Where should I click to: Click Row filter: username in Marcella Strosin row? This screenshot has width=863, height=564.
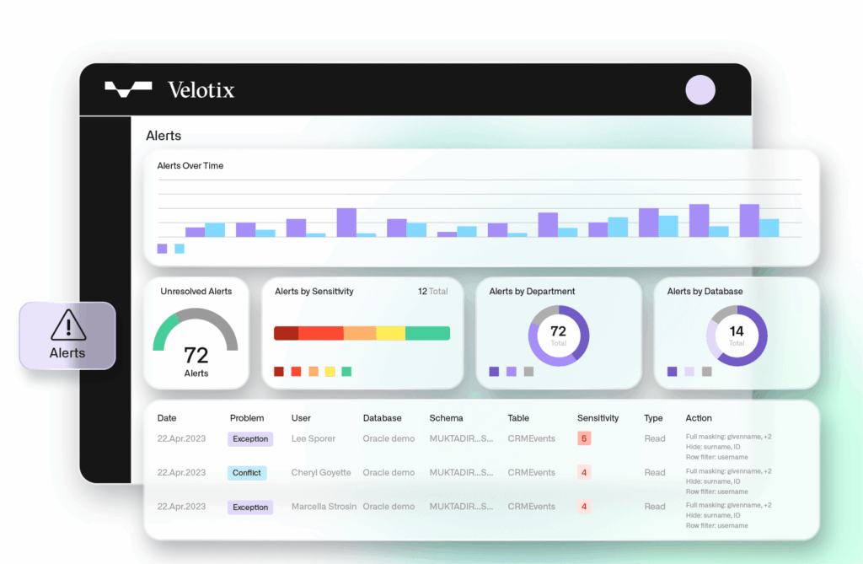[716, 525]
